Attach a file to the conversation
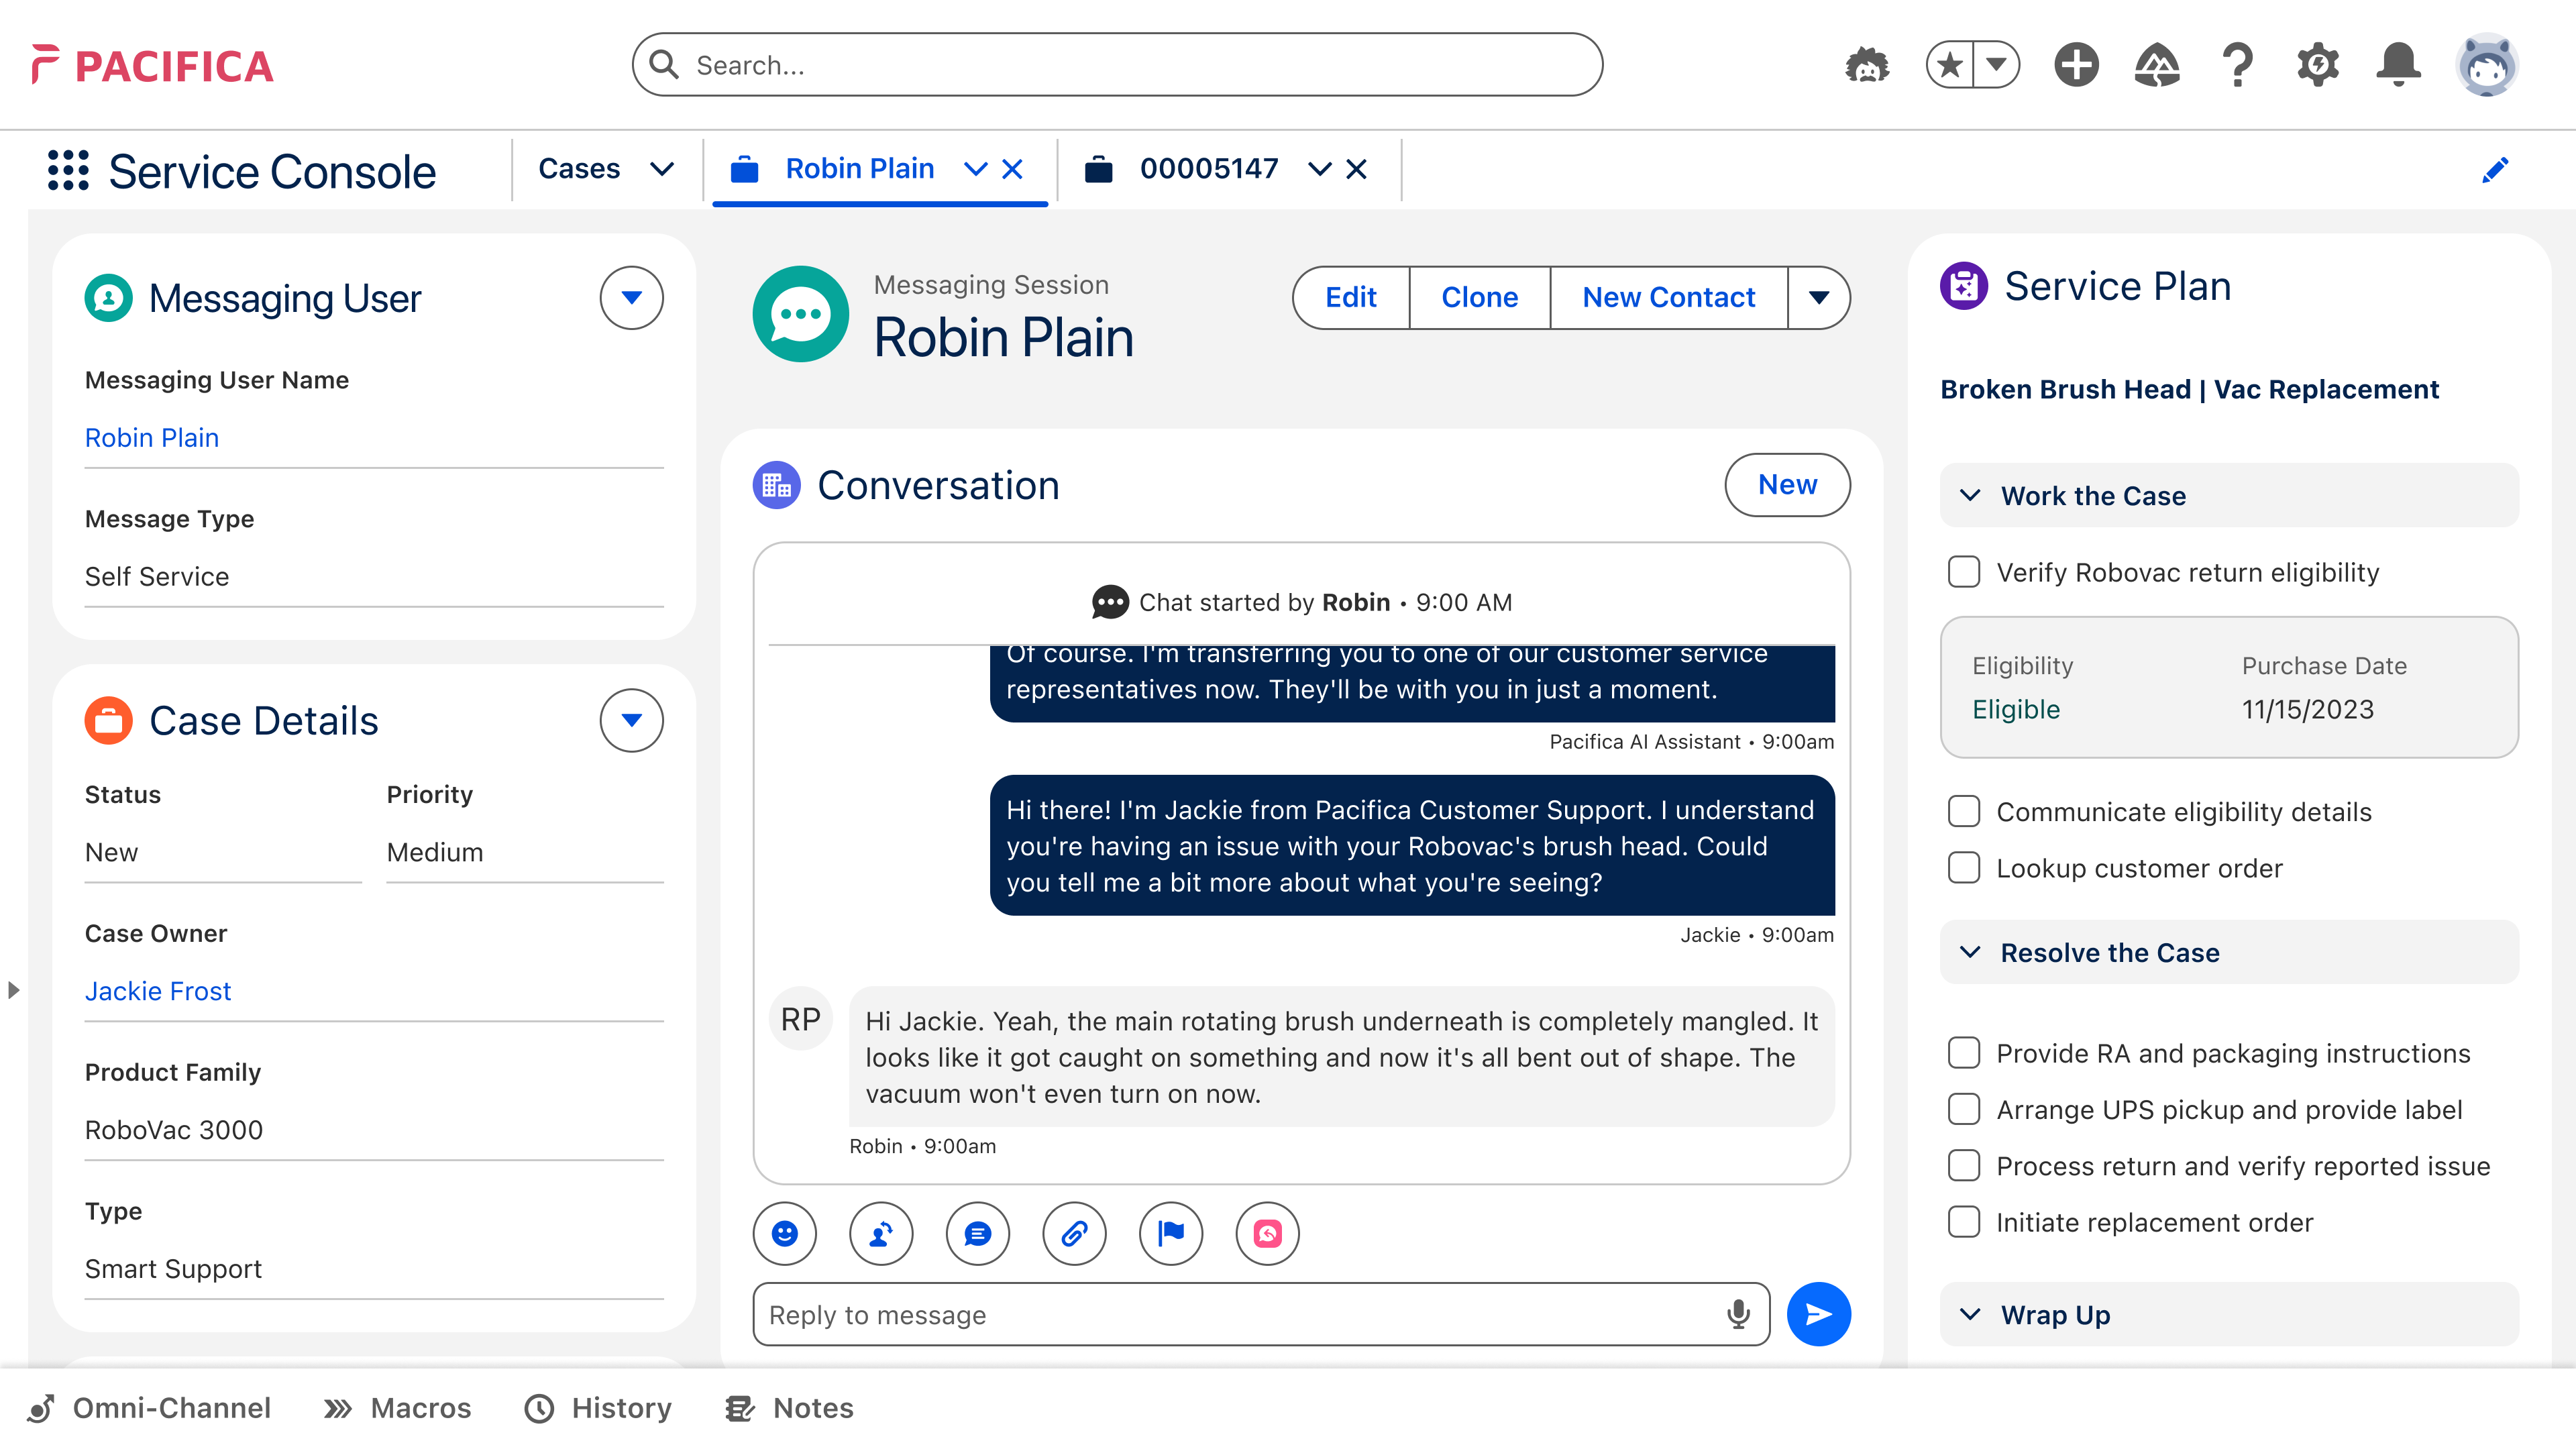The width and height of the screenshot is (2576, 1449). (1074, 1234)
